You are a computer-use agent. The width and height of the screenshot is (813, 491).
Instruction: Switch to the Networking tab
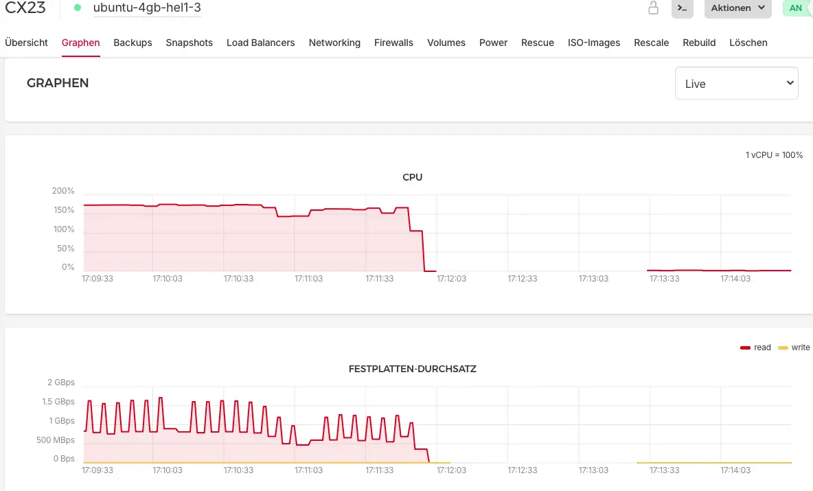coord(334,43)
